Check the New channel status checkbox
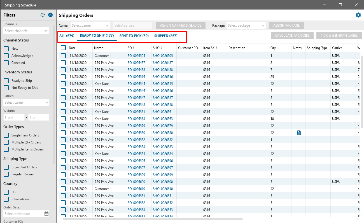Screen dimensions: 364x223 coord(6,49)
